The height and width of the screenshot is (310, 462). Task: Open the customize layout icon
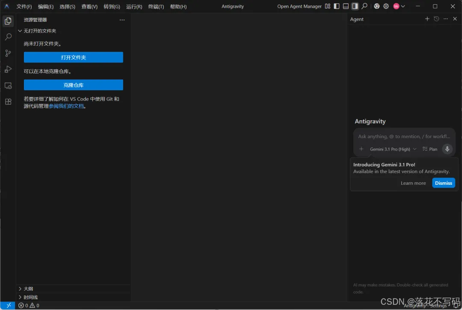point(327,6)
